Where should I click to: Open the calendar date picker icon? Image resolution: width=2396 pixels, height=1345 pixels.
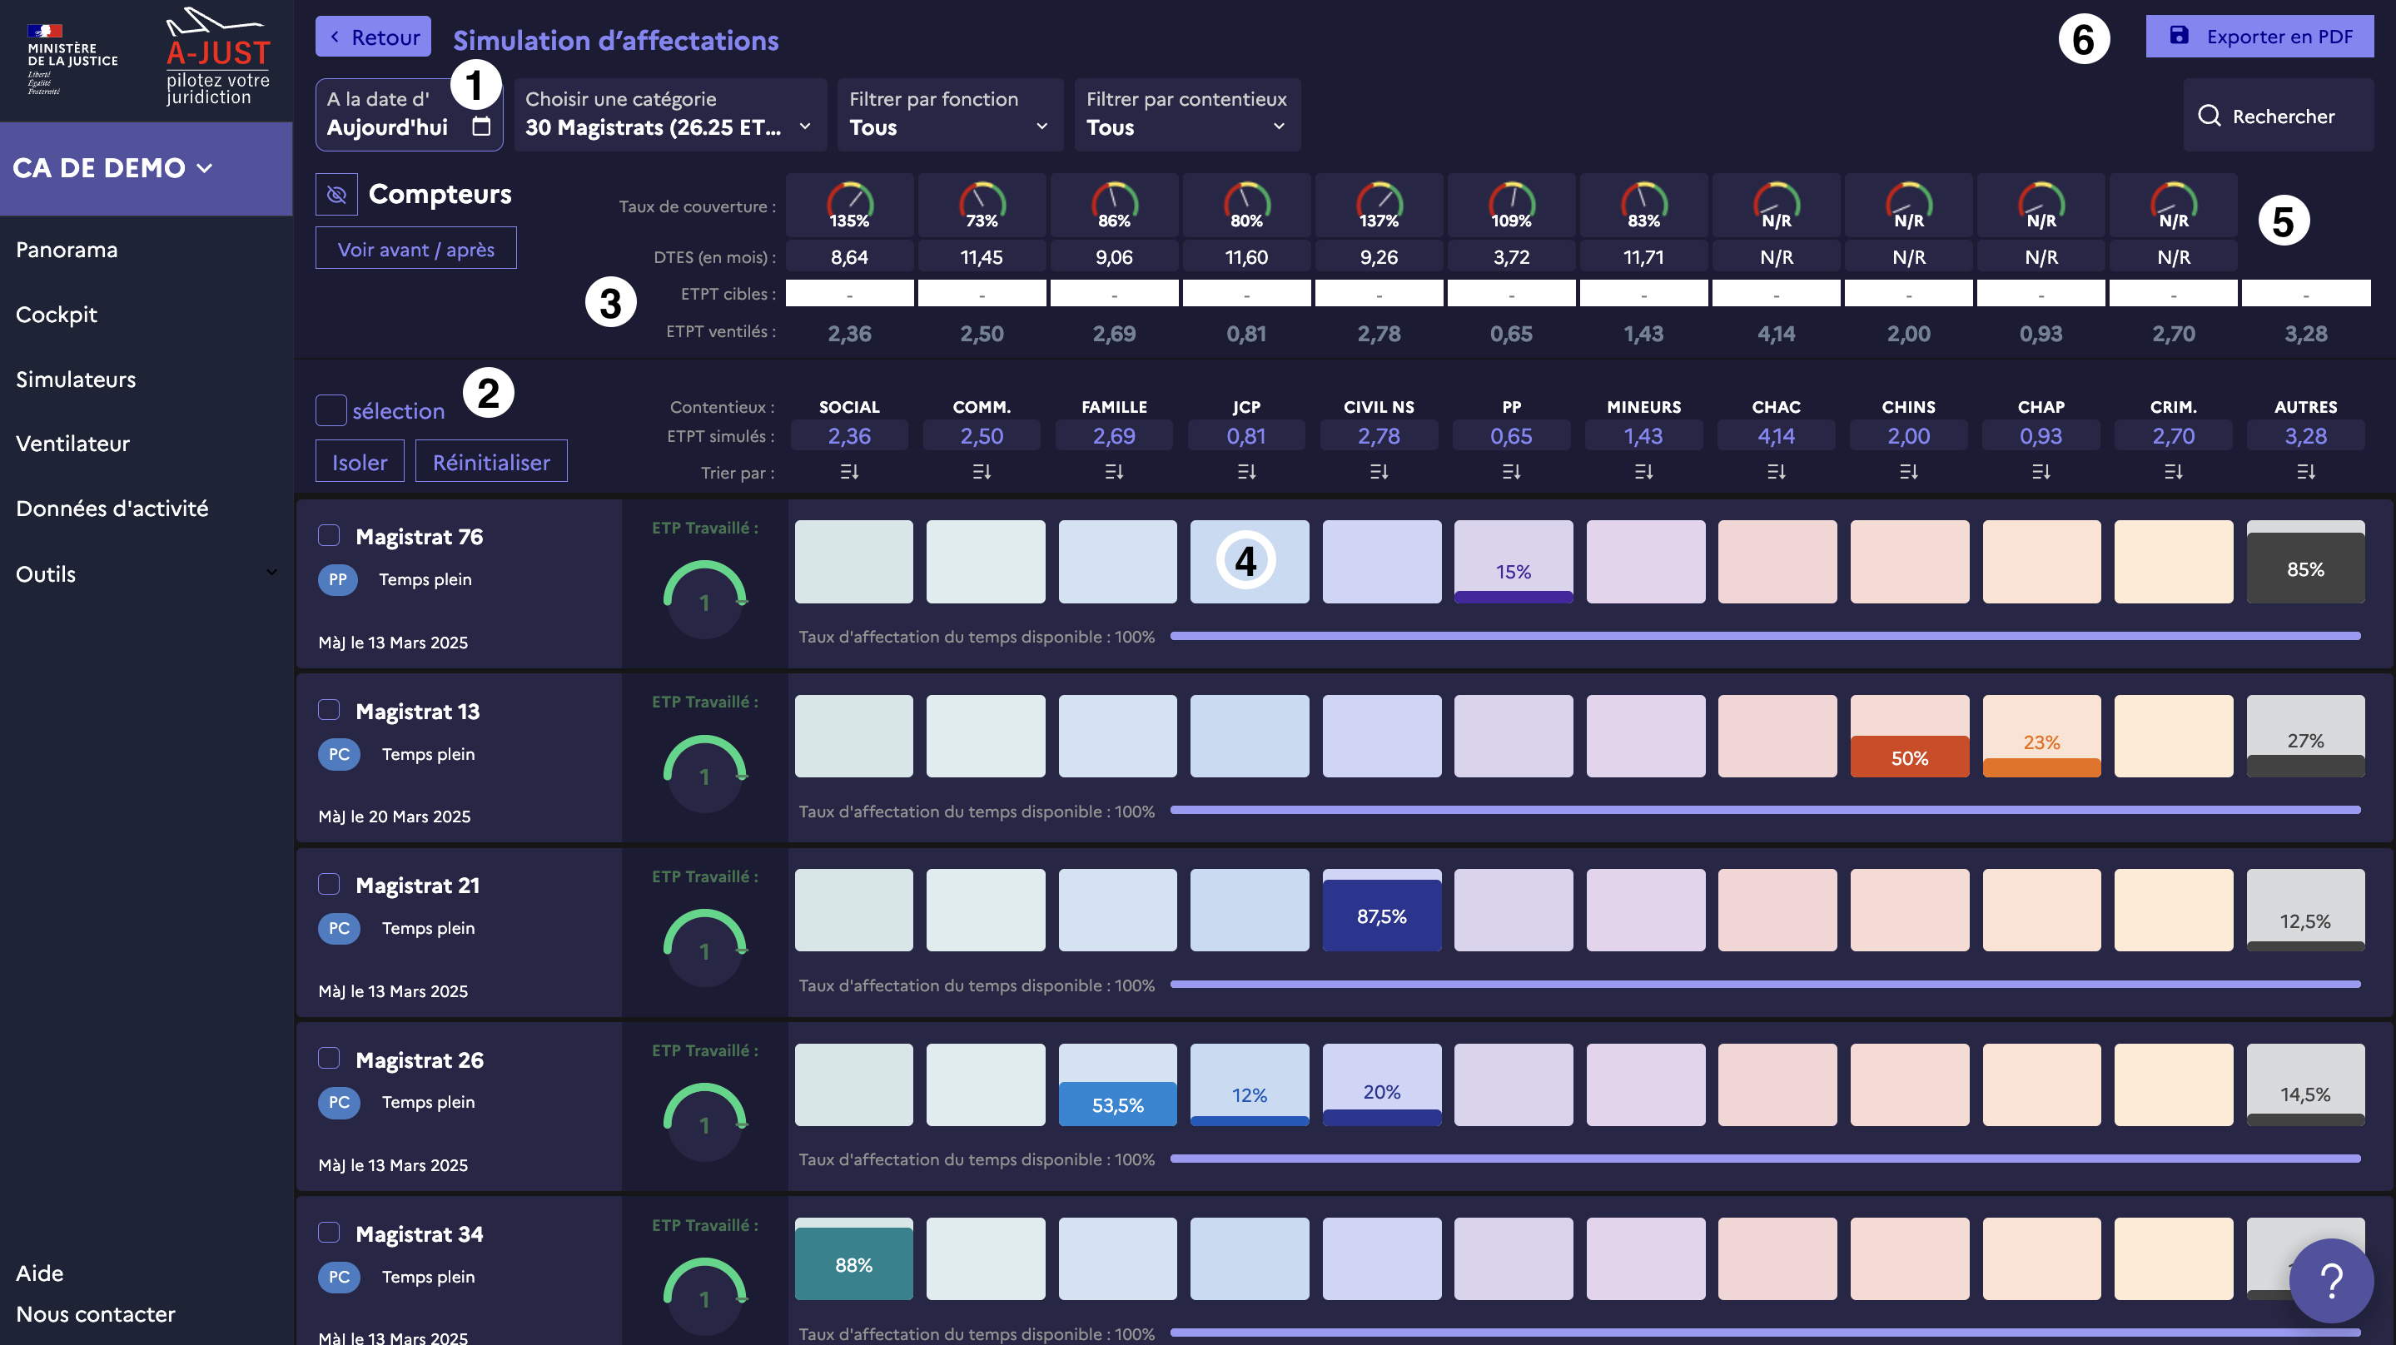pyautogui.click(x=481, y=127)
